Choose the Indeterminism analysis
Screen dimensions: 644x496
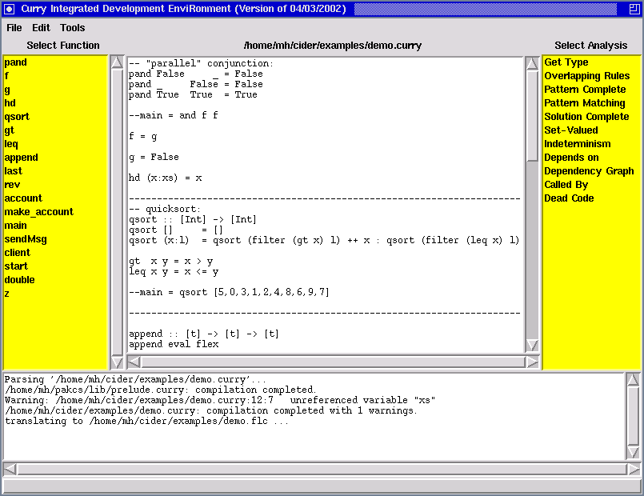tap(577, 144)
